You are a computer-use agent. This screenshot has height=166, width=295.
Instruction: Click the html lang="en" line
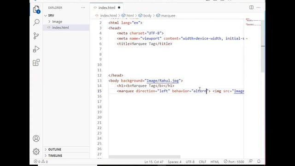(x=125, y=23)
